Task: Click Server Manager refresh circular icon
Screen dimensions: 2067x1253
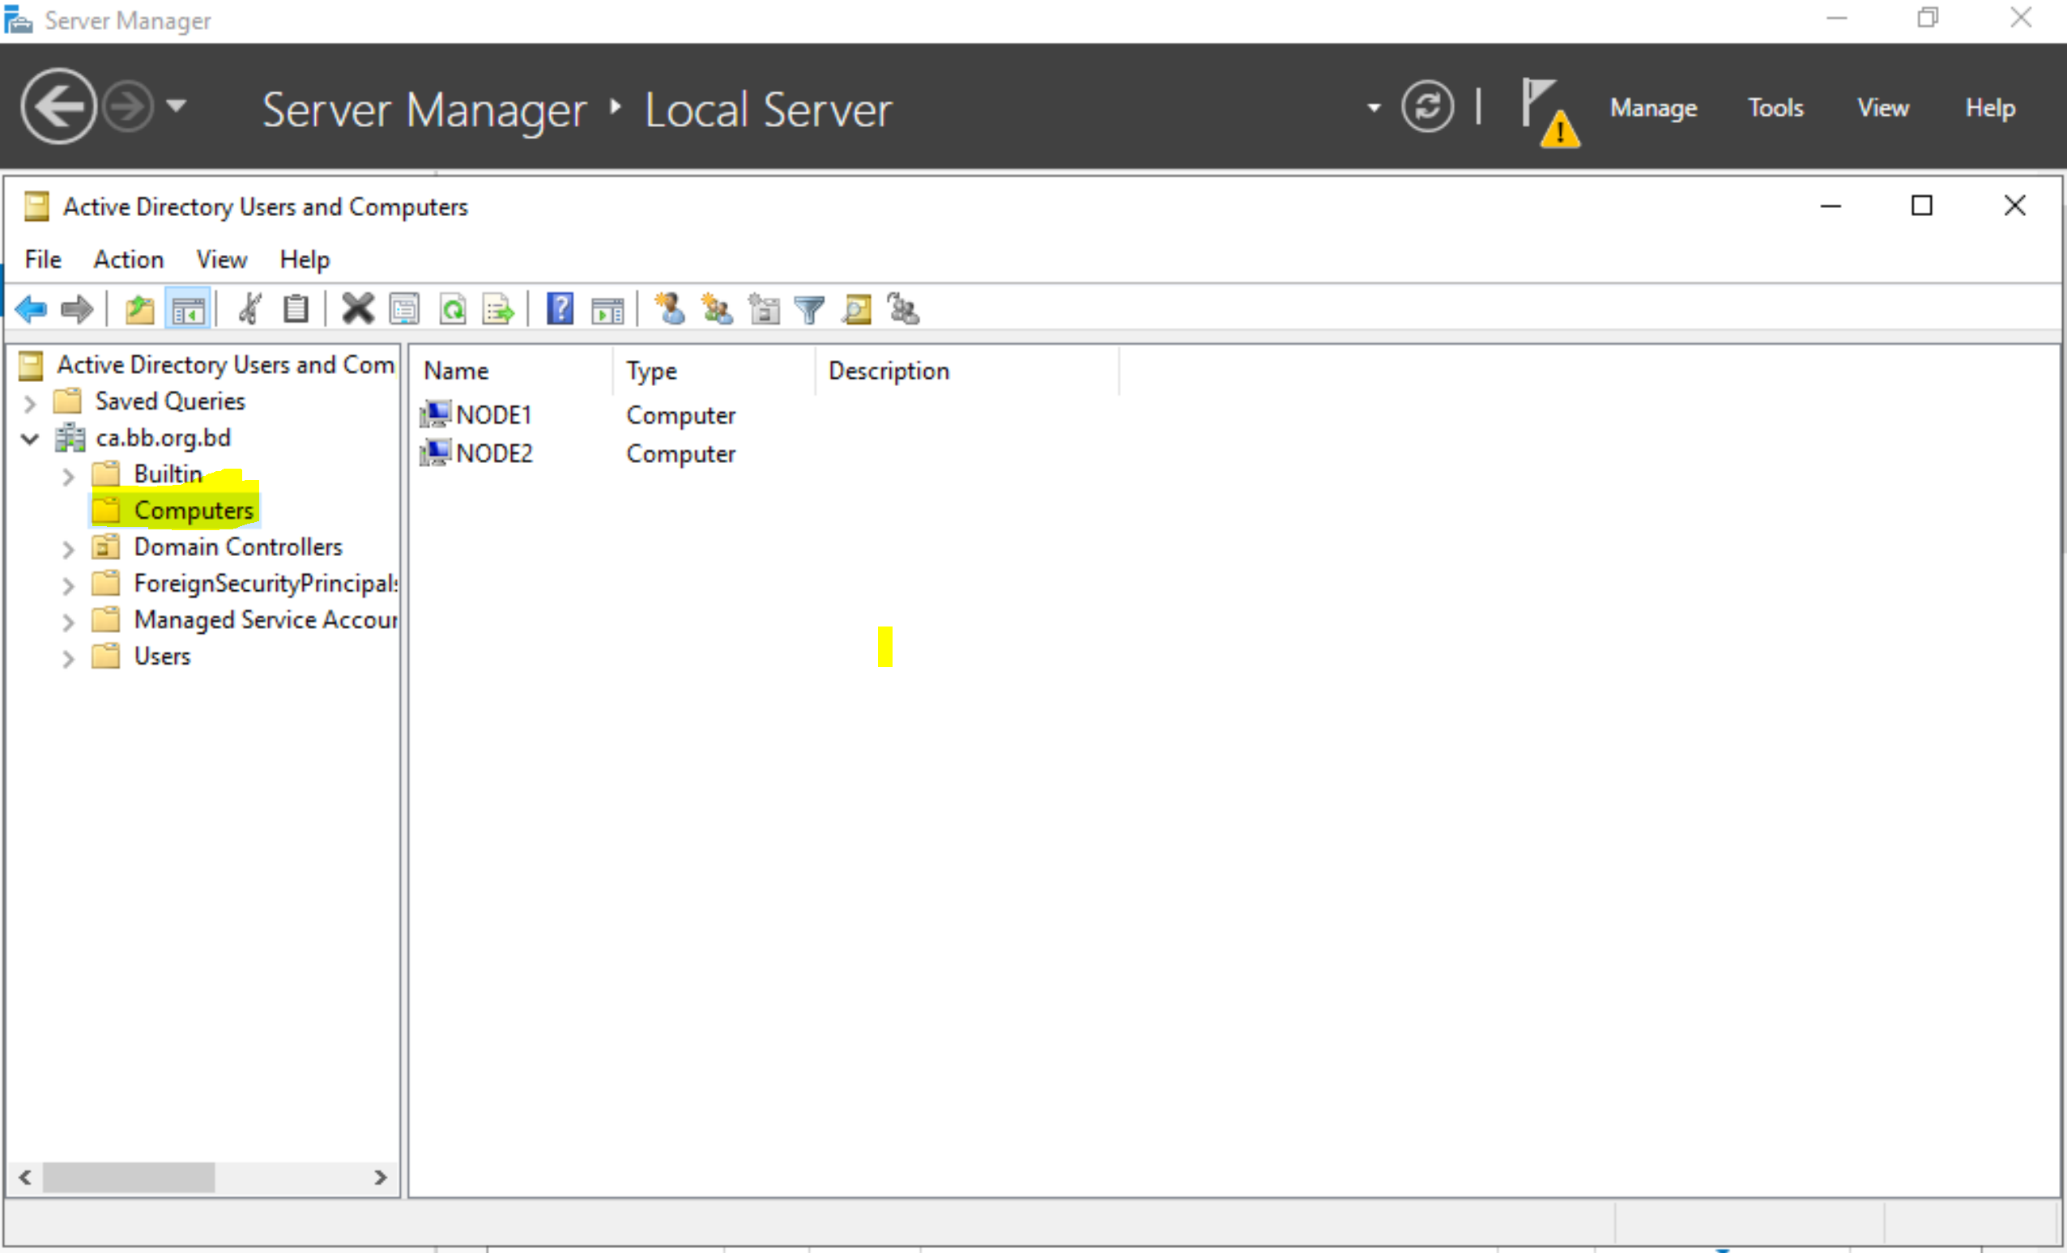Action: [x=1427, y=107]
